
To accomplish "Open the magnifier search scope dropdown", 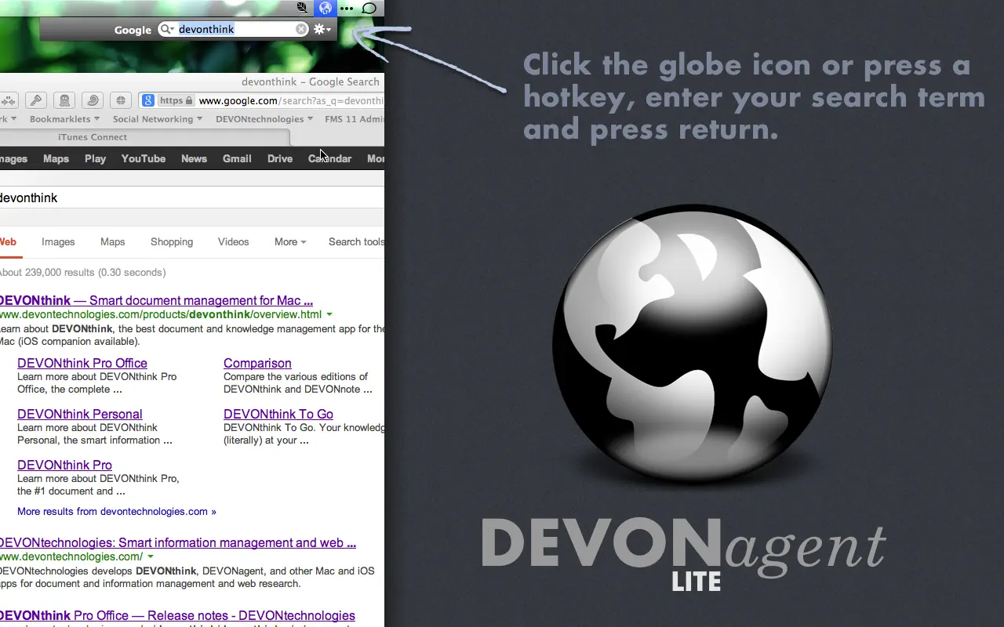I will pos(166,29).
